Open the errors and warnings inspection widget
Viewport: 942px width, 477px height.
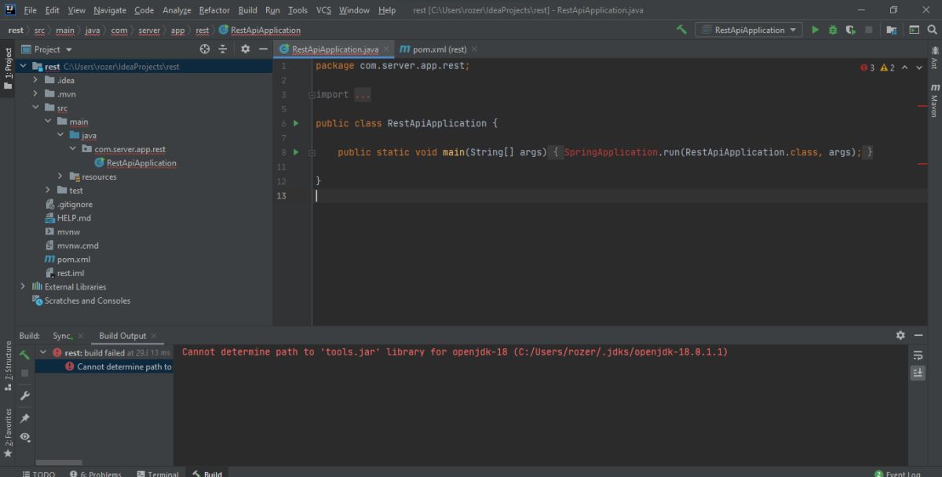(x=878, y=67)
